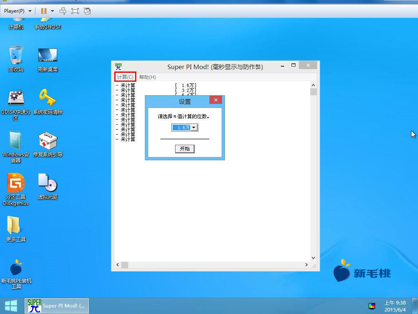Click the horizontal scrollbar left arrow
The image size is (418, 314).
[x=118, y=265]
